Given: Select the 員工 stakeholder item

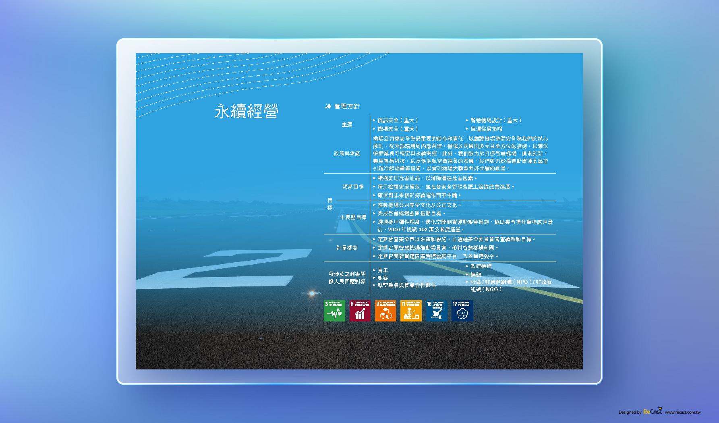Looking at the screenshot, I should [381, 270].
